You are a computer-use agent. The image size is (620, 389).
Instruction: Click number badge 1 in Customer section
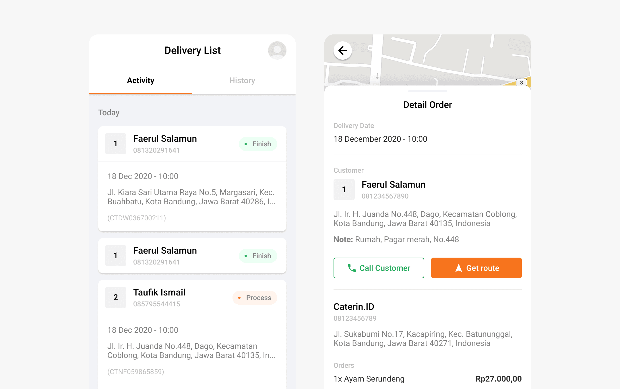pyautogui.click(x=344, y=190)
